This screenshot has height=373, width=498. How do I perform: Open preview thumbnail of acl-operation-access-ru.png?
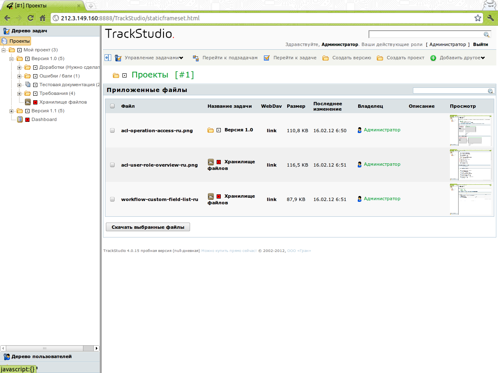point(471,131)
